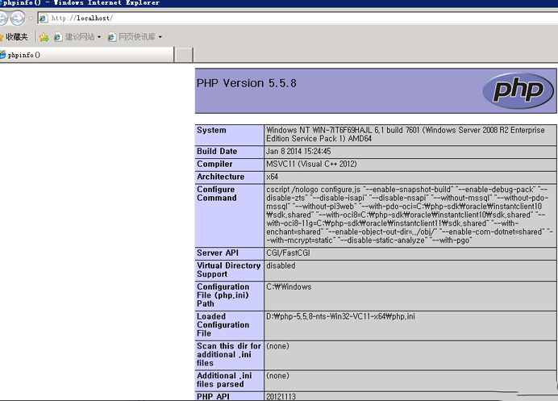Click the add-to-favorites star icon
Image resolution: width=558 pixels, height=401 pixels.
click(x=44, y=36)
